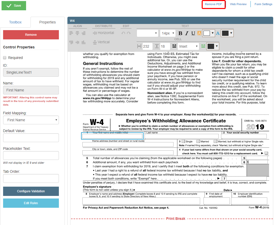Check the Single filing status box
Image resolution: width=275 pixels, height=225 pixels.
(183, 141)
